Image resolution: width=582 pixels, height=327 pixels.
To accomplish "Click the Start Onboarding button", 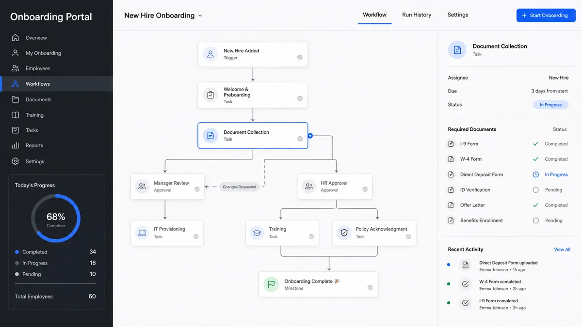I will pyautogui.click(x=546, y=16).
